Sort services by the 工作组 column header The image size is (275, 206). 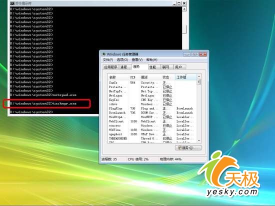(186, 77)
